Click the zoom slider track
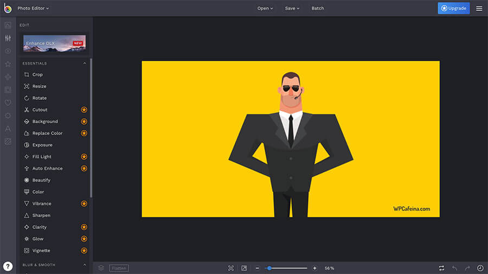The image size is (488, 274). click(287, 268)
